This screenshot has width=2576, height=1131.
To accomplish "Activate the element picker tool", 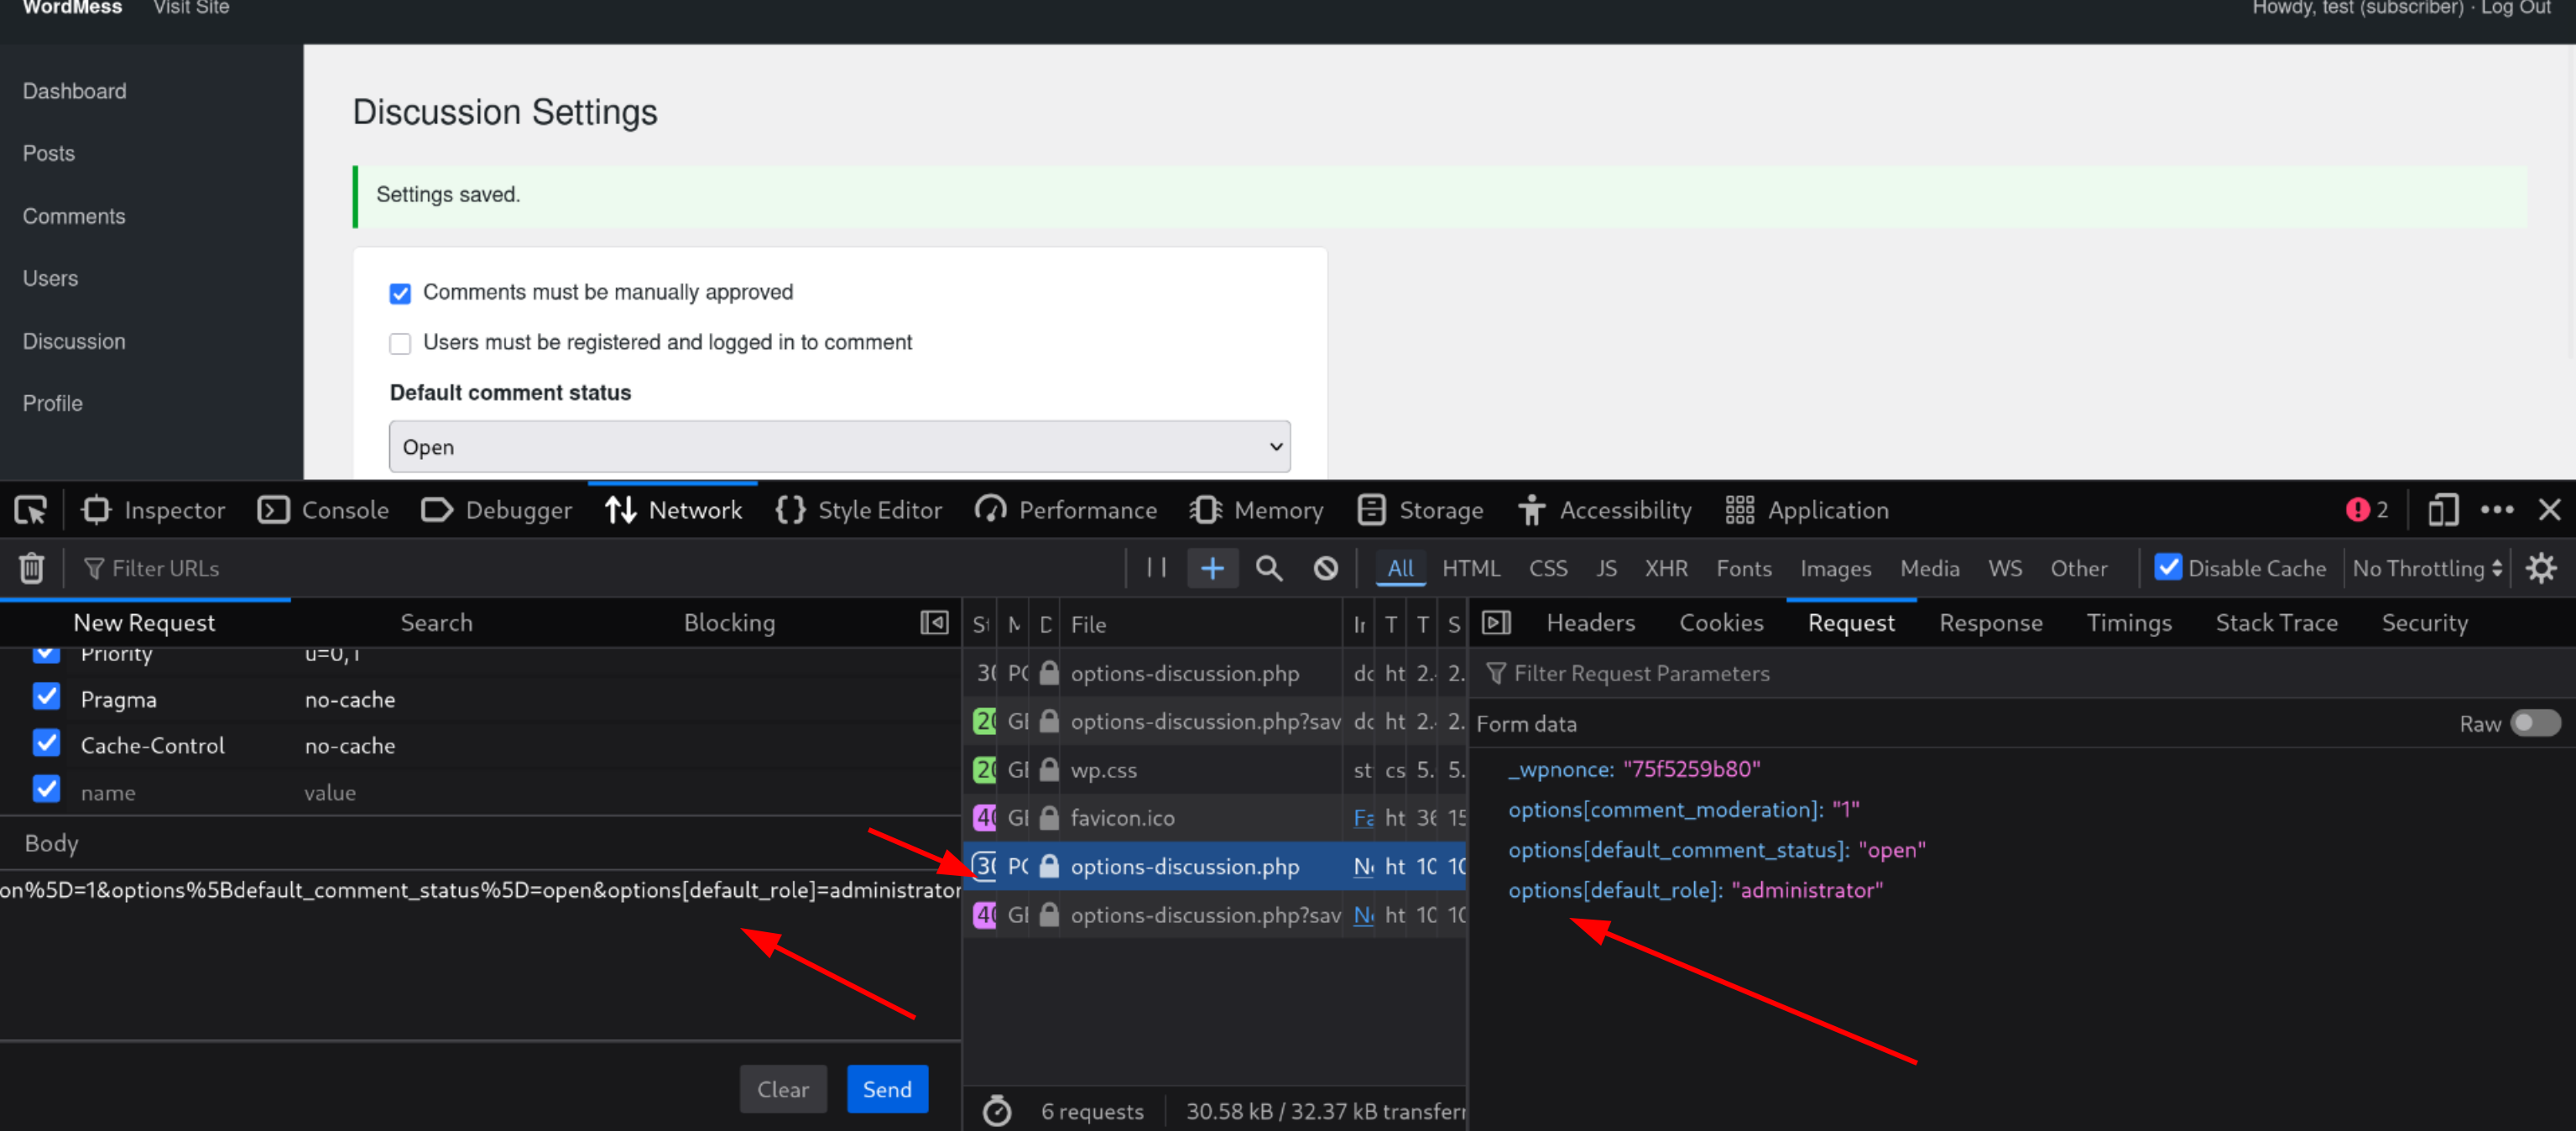I will click(x=31, y=510).
